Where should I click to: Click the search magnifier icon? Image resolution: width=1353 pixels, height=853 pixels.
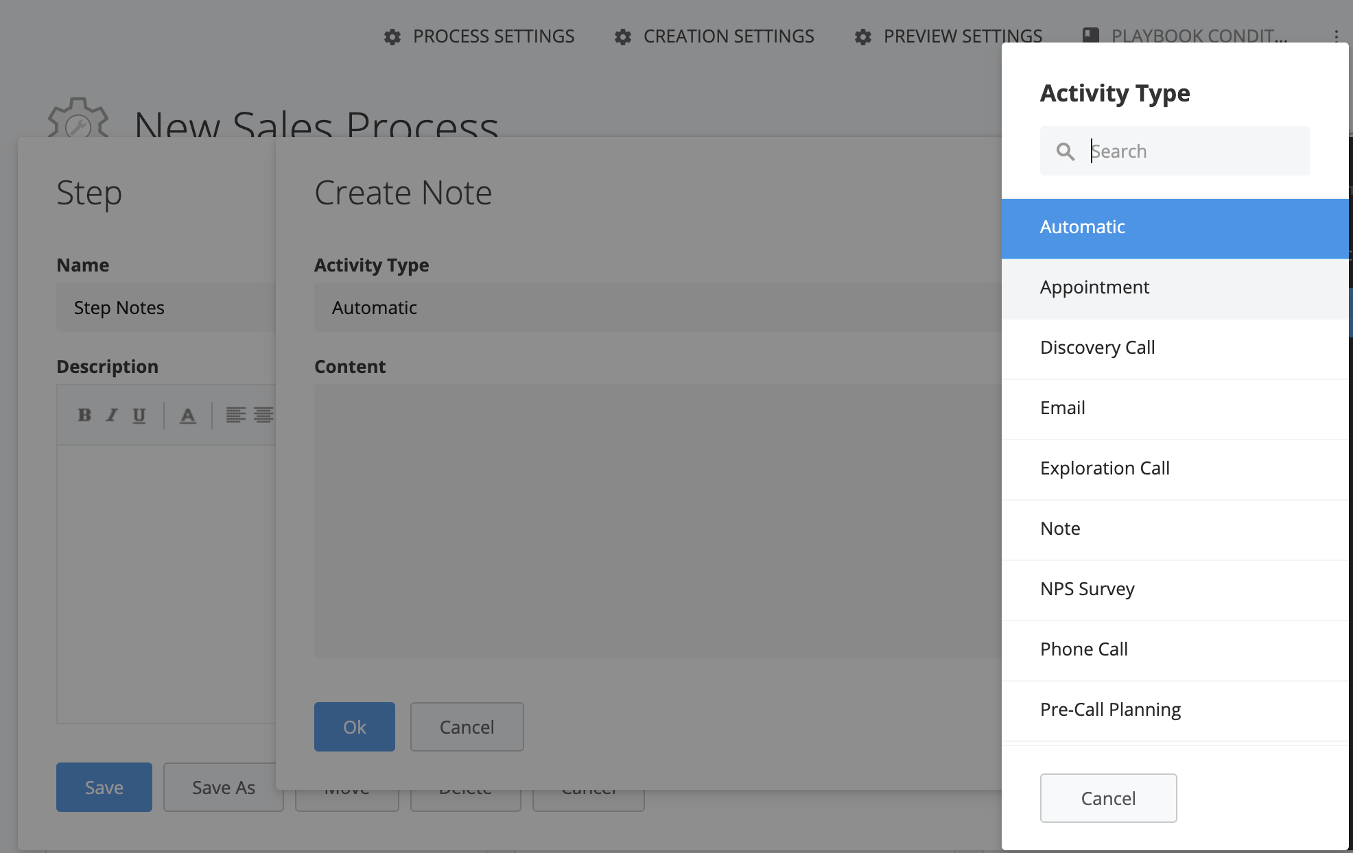(x=1066, y=152)
